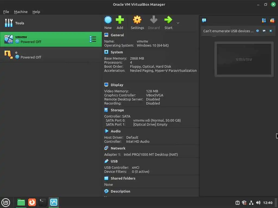Image resolution: width=278 pixels, height=208 pixels.
Task: Click the Shared folders folder icon
Action: 106,178
